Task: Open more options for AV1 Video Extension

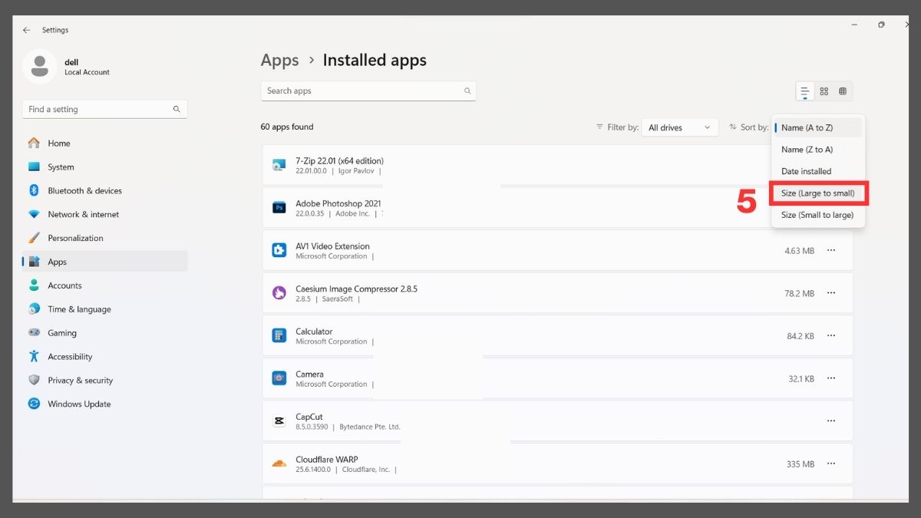Action: [x=831, y=250]
